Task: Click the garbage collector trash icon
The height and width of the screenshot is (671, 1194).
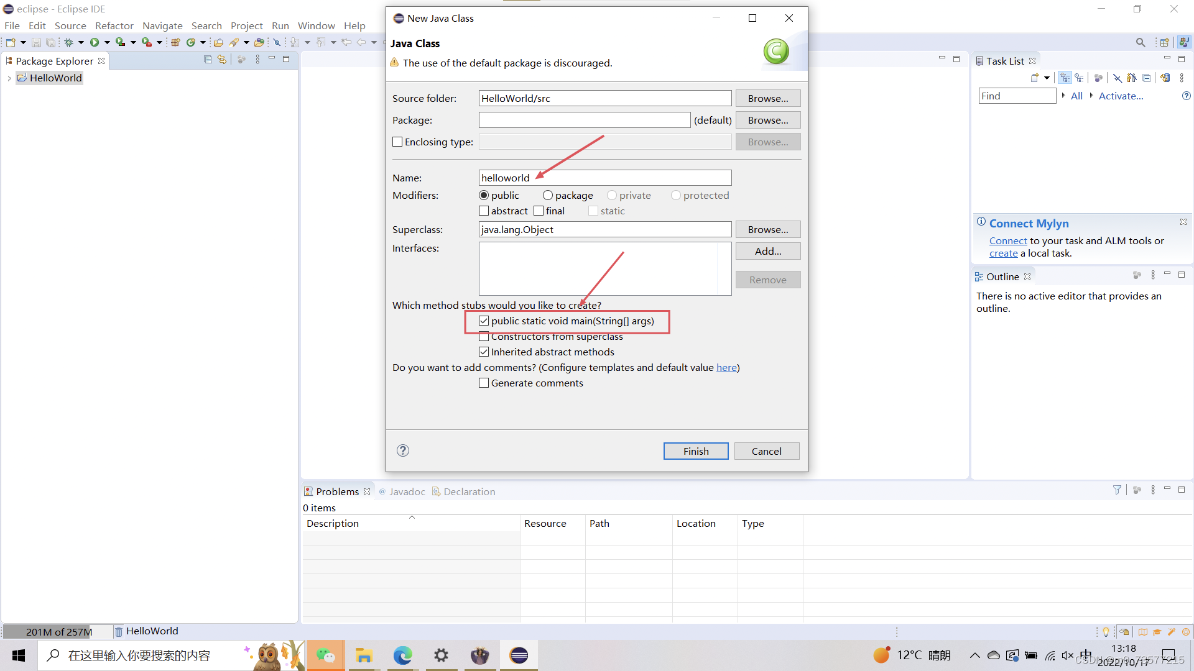Action: (x=118, y=632)
